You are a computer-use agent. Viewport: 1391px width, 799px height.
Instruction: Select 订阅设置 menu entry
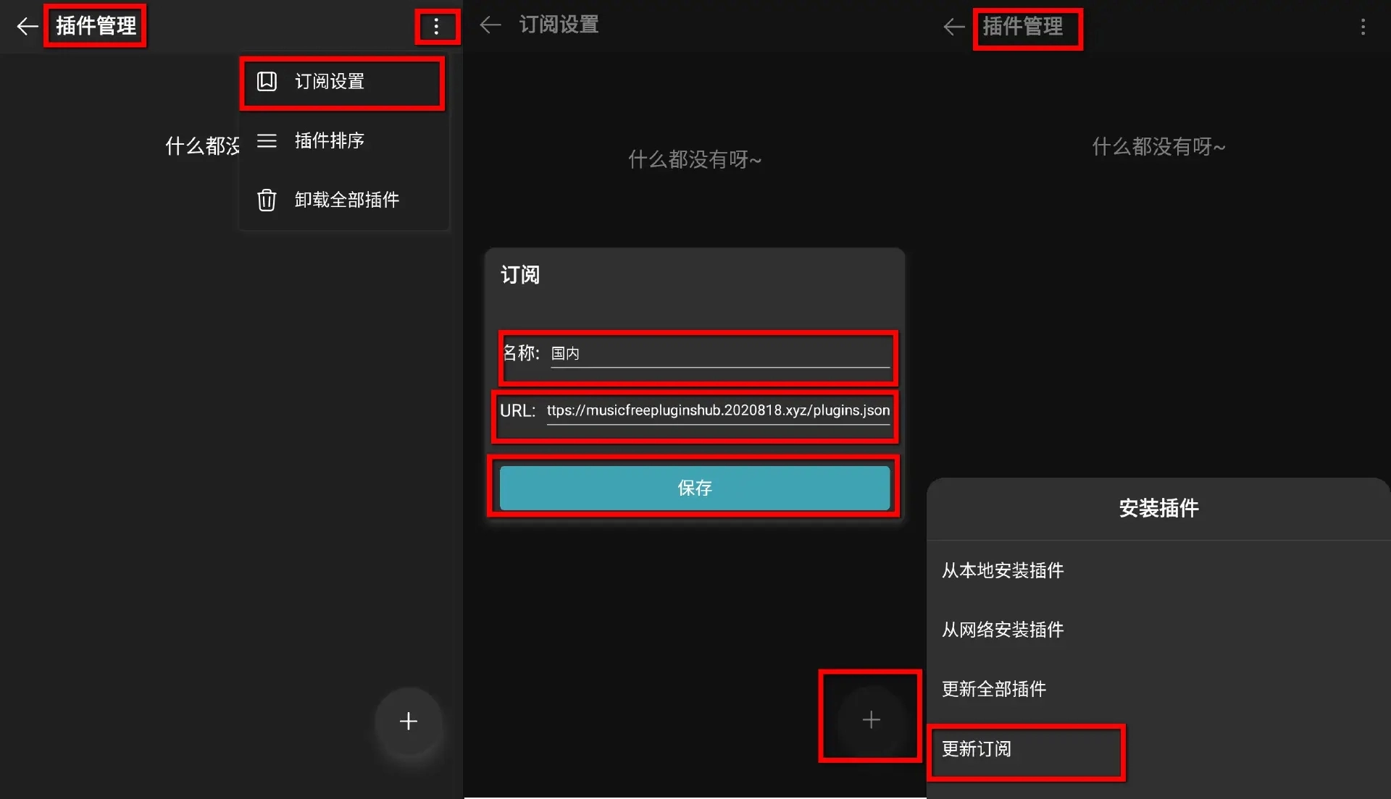pyautogui.click(x=343, y=81)
